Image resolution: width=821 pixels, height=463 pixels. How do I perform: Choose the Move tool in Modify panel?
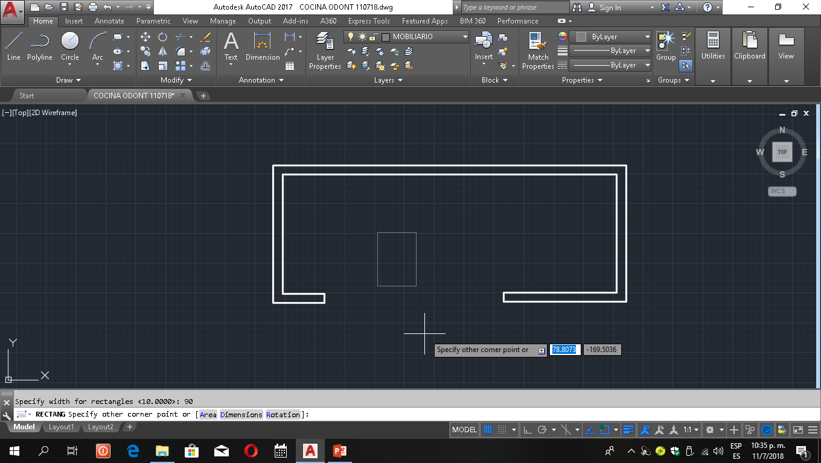click(x=145, y=37)
